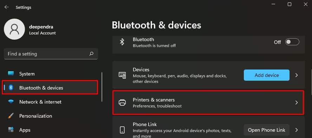Expand the Phone Link row chevron
This screenshot has height=138, width=312.
(297, 130)
